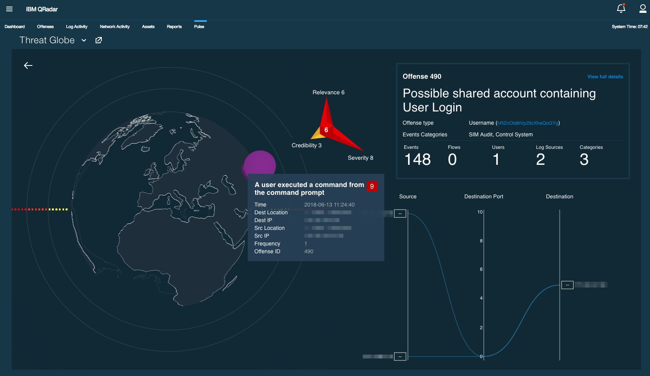Click the Severity 8 label
This screenshot has width=650, height=376.
[x=361, y=158]
